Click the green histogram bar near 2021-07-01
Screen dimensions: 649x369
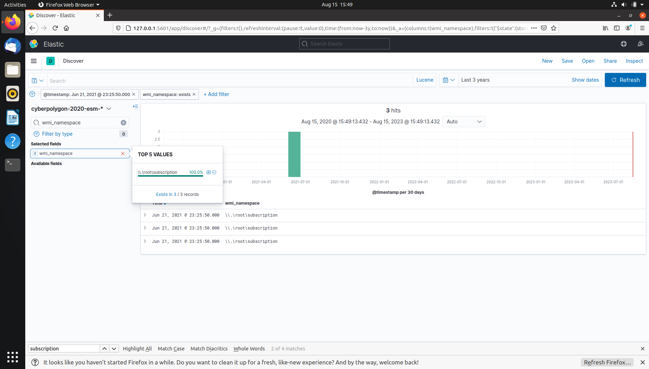click(x=294, y=154)
